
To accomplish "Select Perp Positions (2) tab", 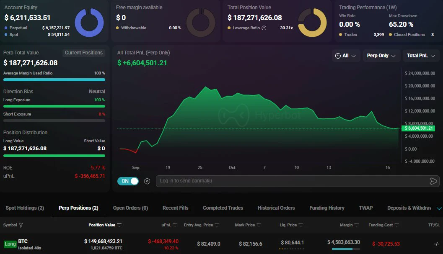I will (78, 208).
